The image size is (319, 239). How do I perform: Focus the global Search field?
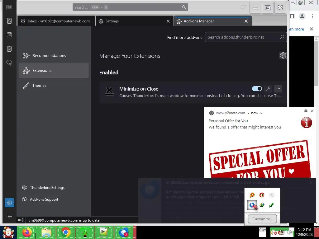[130, 7]
